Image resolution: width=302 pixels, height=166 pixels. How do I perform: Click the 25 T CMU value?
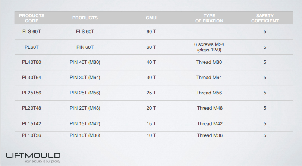pos(151,93)
